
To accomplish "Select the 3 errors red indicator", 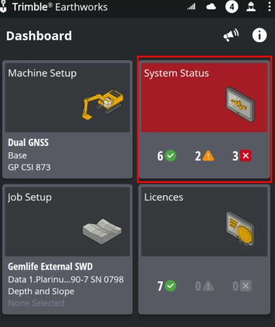I will coord(242,156).
